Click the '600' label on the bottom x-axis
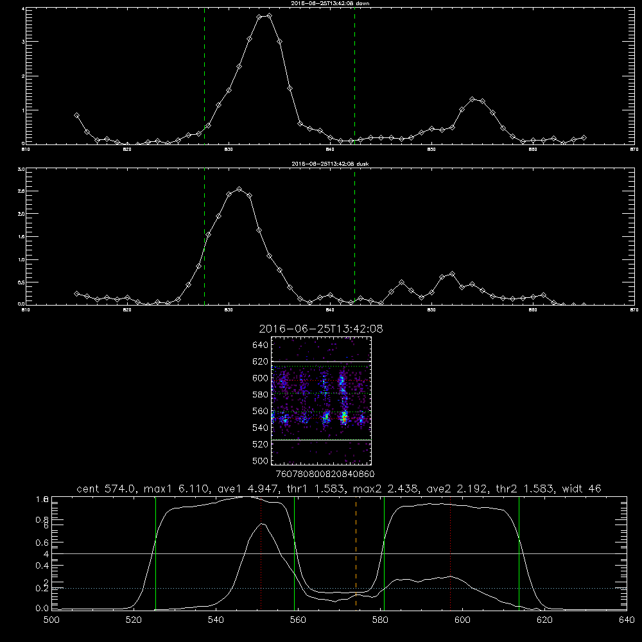 pos(462,620)
